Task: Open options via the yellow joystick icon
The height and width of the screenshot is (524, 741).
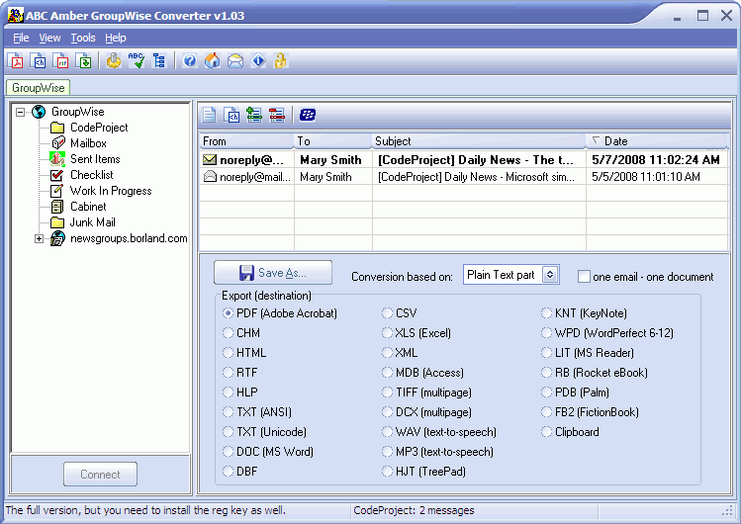Action: 114,60
